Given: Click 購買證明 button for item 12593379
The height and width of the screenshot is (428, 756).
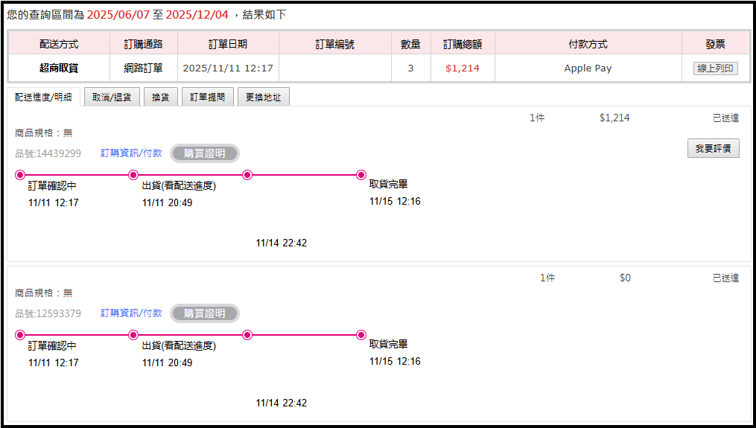Looking at the screenshot, I should point(205,313).
